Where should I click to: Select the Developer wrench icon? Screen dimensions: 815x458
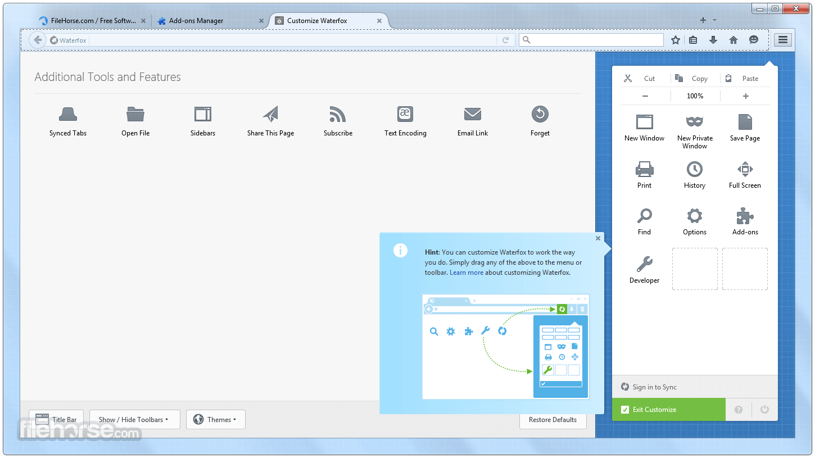tap(644, 264)
